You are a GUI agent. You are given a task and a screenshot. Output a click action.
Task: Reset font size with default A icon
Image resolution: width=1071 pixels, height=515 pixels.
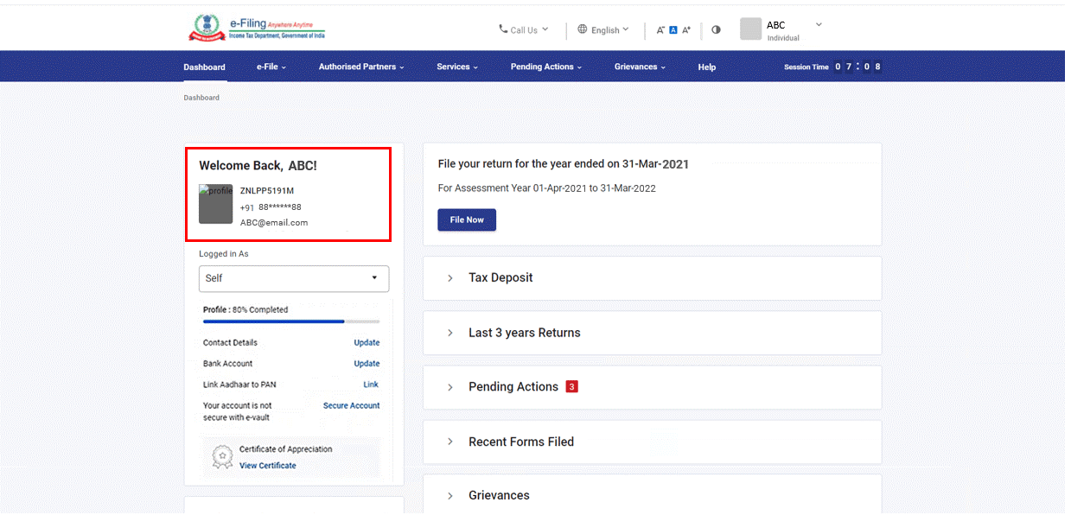(673, 30)
